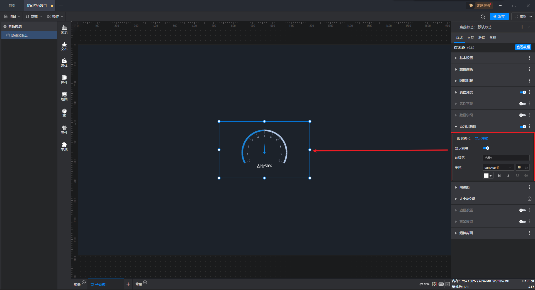Click the console icon in status bar
Image resolution: width=535 pixels, height=290 pixels.
[448, 284]
